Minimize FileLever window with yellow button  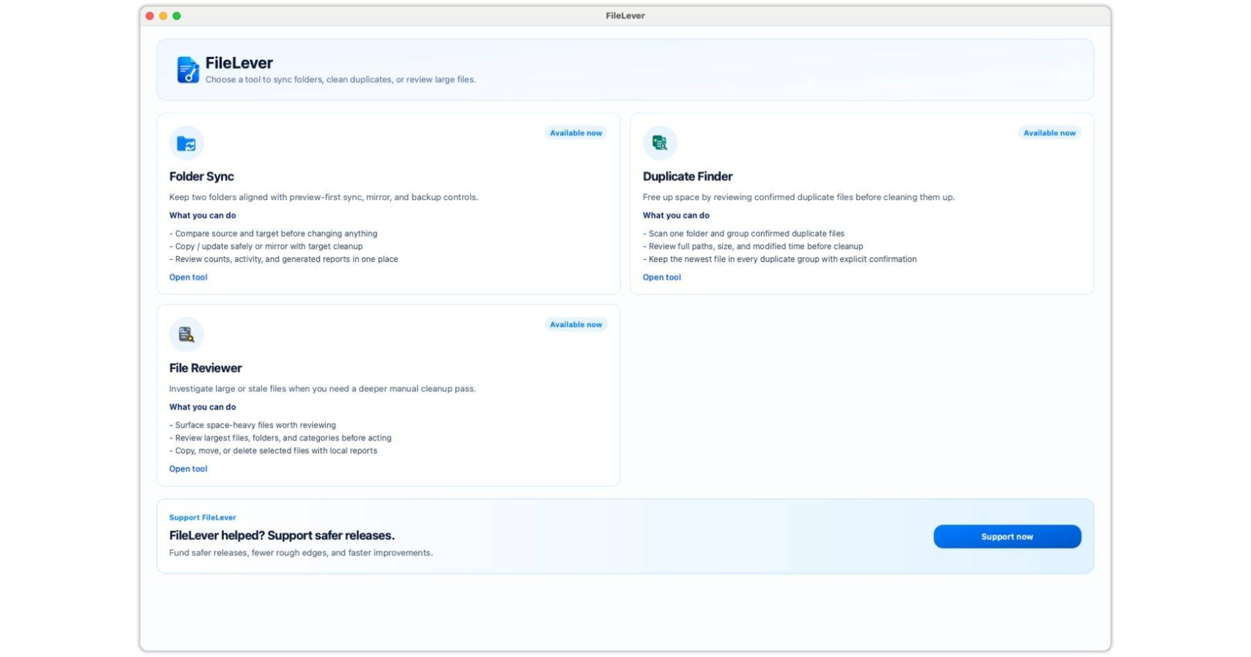point(163,16)
